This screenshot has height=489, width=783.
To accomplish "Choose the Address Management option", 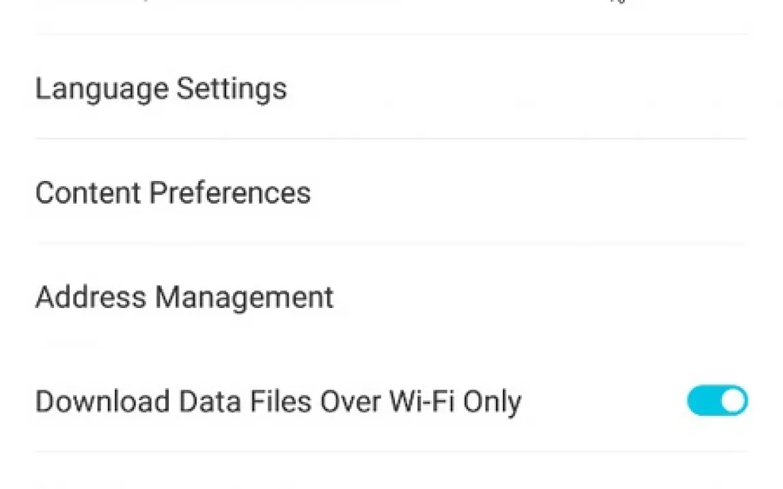I will pos(184,298).
